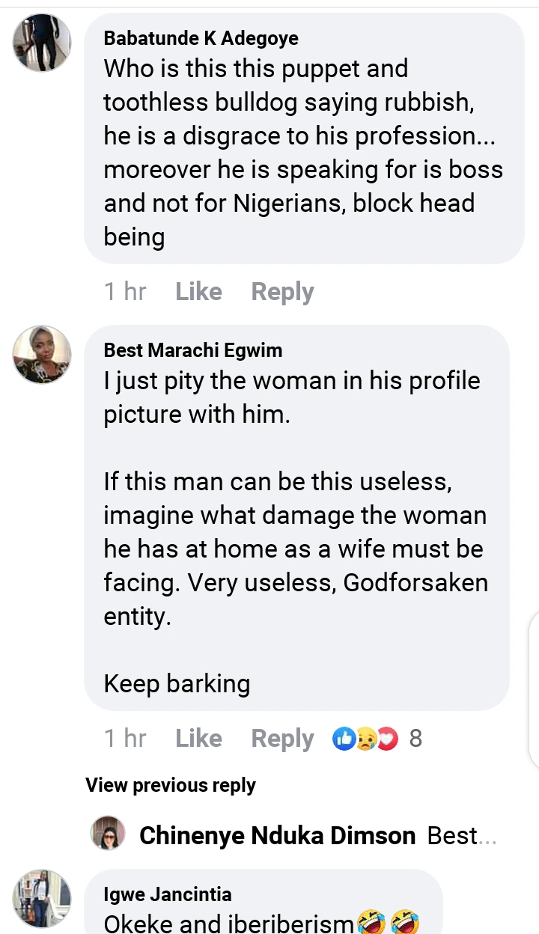Expand Chinenye Nduka Dimson's truncated reply

click(462, 835)
